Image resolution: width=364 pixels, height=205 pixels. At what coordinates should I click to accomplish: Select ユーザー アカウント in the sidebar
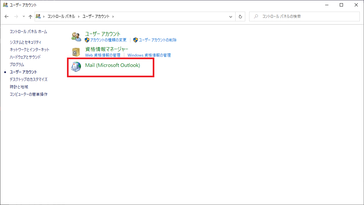(23, 72)
